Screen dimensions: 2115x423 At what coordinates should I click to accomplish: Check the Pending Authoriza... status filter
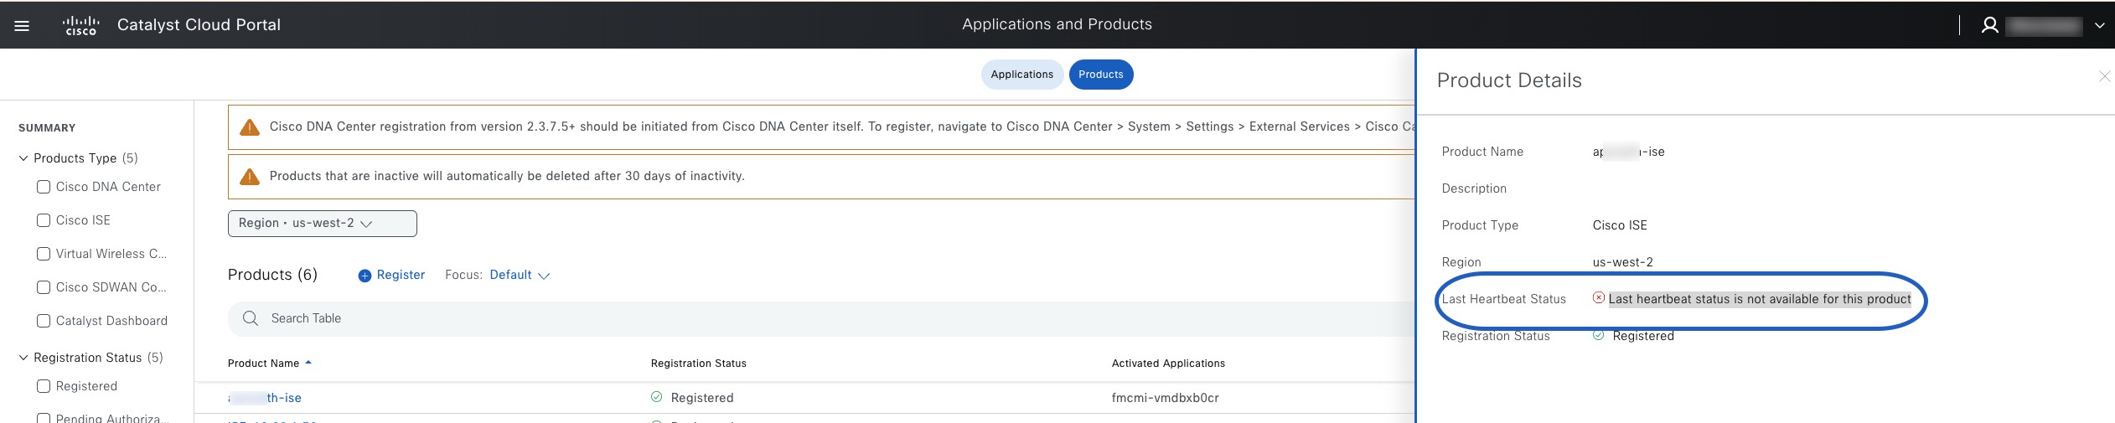(x=44, y=417)
